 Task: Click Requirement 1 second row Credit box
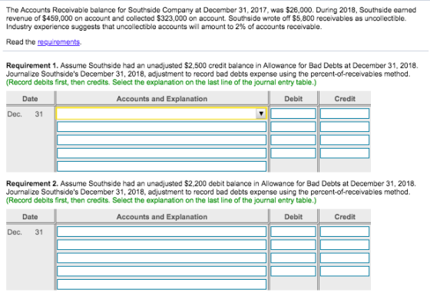(x=345, y=126)
